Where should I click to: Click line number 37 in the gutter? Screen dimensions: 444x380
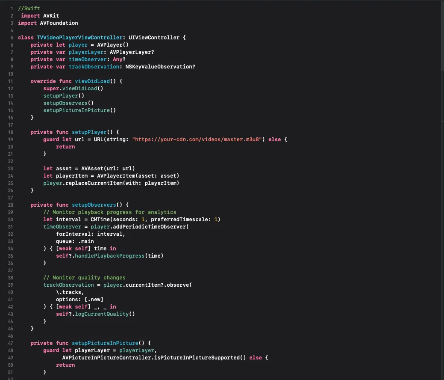tap(11, 270)
